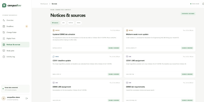Open the DBMS lab requirements title

point(135,87)
